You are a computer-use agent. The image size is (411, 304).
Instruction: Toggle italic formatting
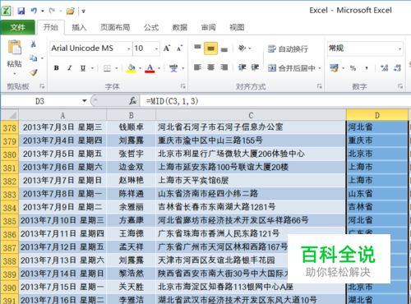tap(70, 68)
